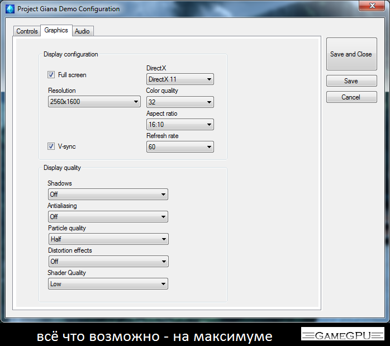Switch to the Controls tab
Image resolution: width=390 pixels, height=346 pixels.
[x=27, y=31]
